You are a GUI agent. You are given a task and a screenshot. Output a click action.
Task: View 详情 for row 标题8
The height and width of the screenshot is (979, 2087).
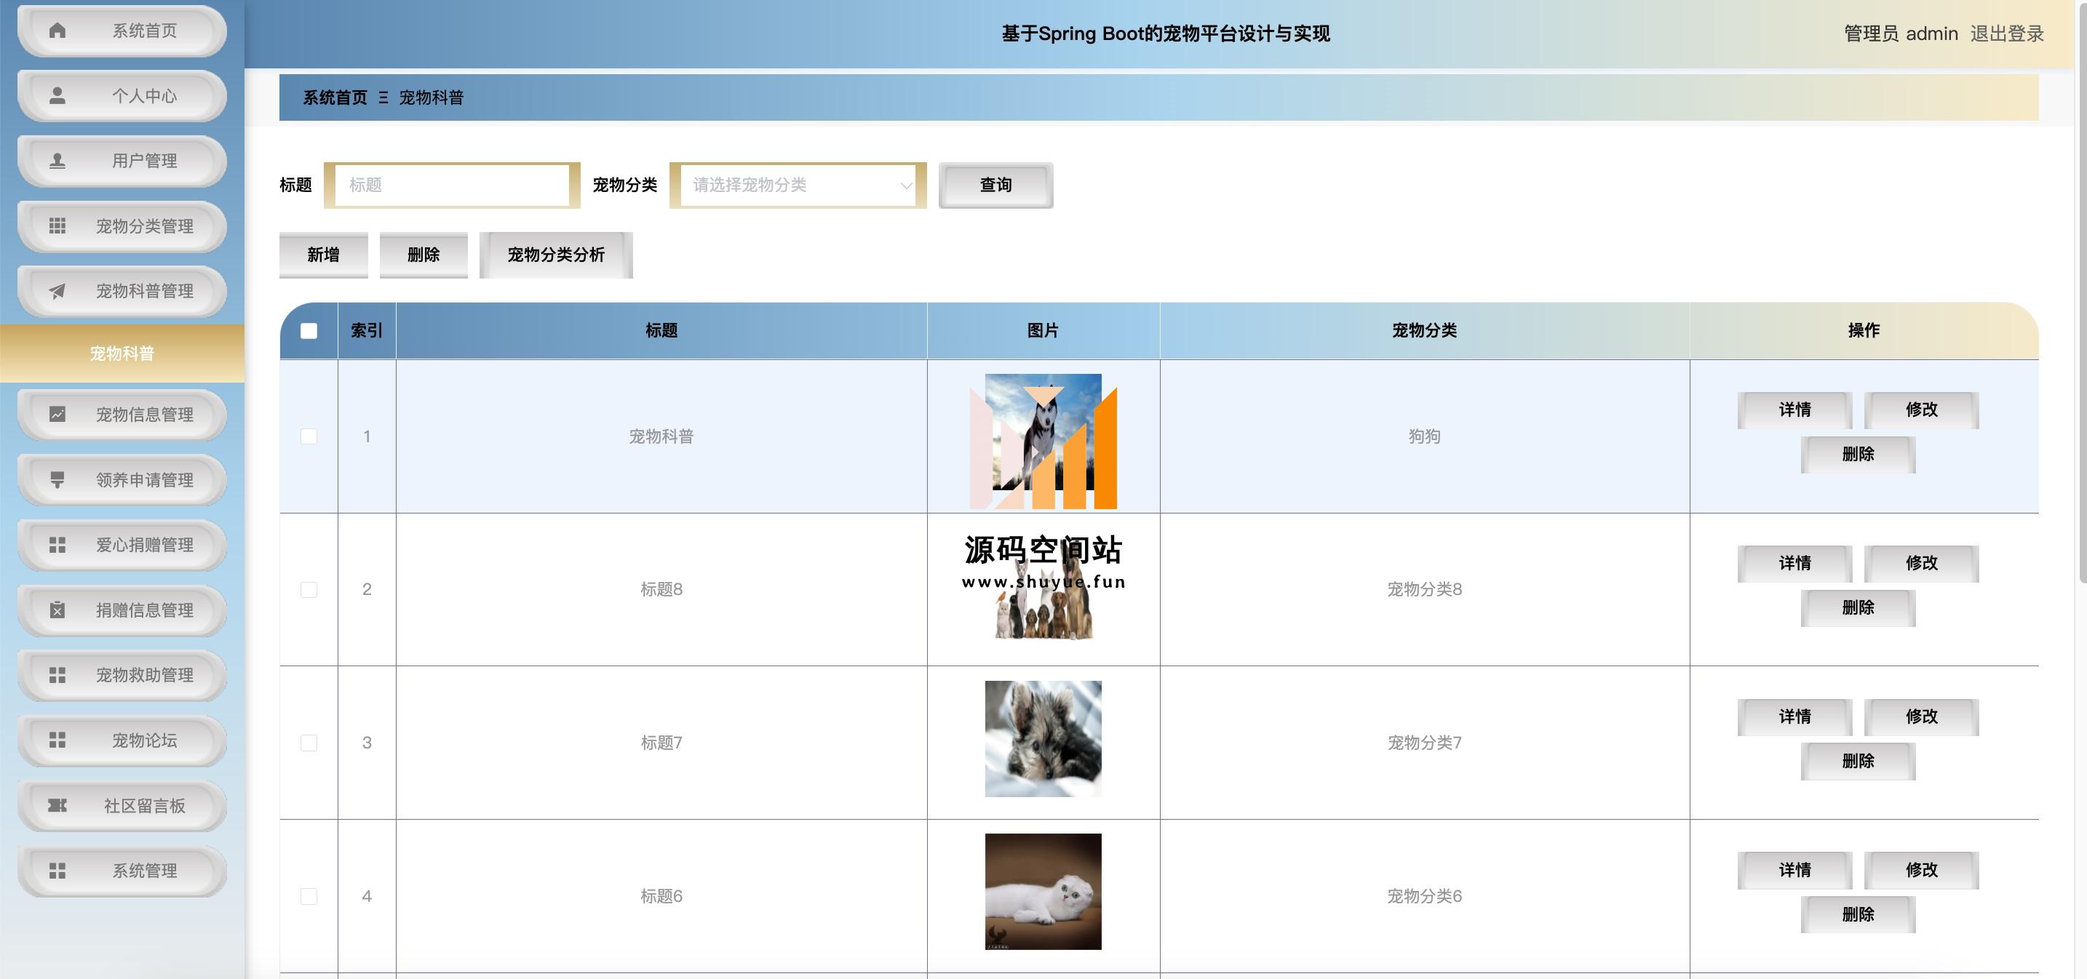click(x=1794, y=564)
